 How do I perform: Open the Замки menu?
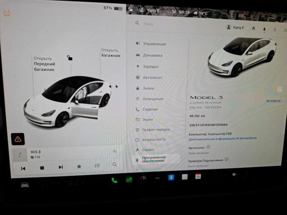145,88
